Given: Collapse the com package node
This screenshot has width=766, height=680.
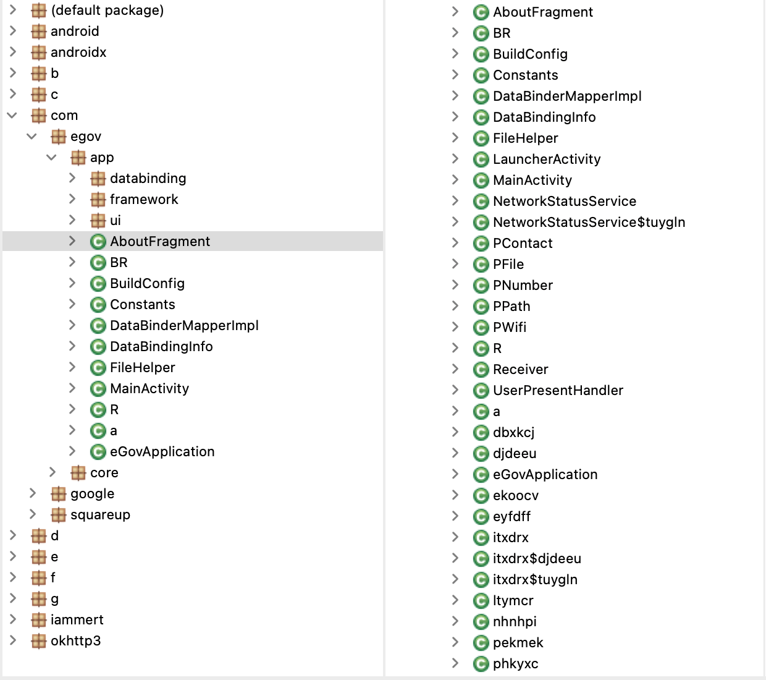Looking at the screenshot, I should 12,116.
